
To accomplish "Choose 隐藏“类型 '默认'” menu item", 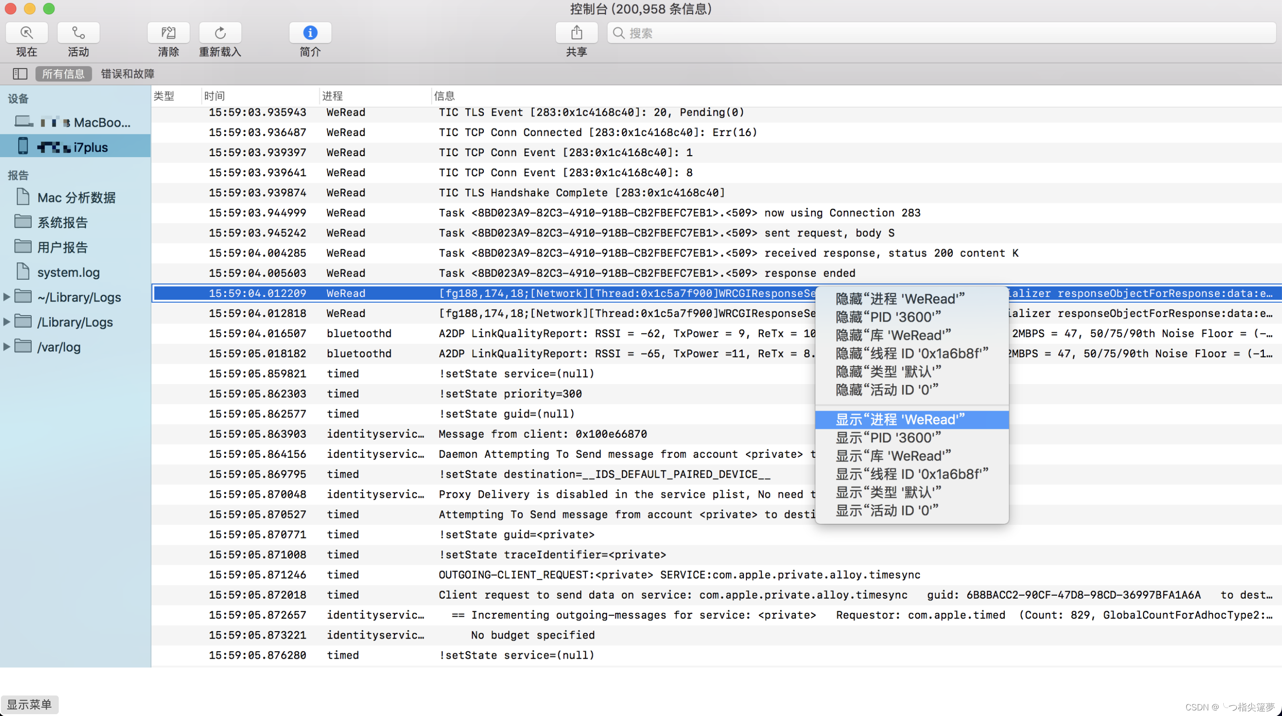I will coord(912,372).
